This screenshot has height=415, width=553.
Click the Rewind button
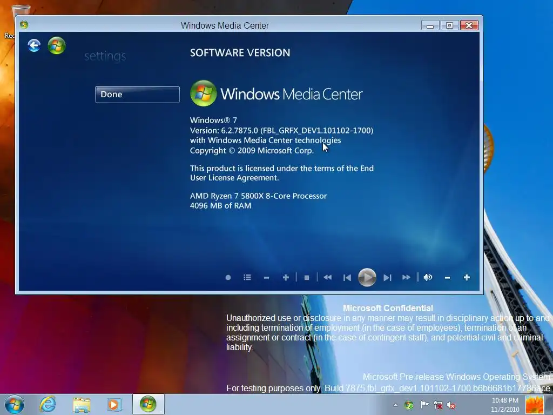(328, 277)
